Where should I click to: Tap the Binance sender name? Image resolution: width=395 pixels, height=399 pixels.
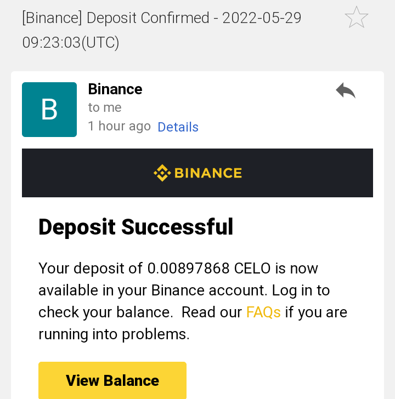pyautogui.click(x=115, y=89)
